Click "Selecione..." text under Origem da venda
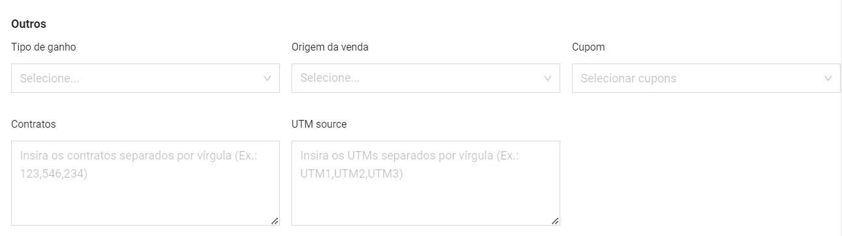This screenshot has height=236, width=842. (330, 78)
